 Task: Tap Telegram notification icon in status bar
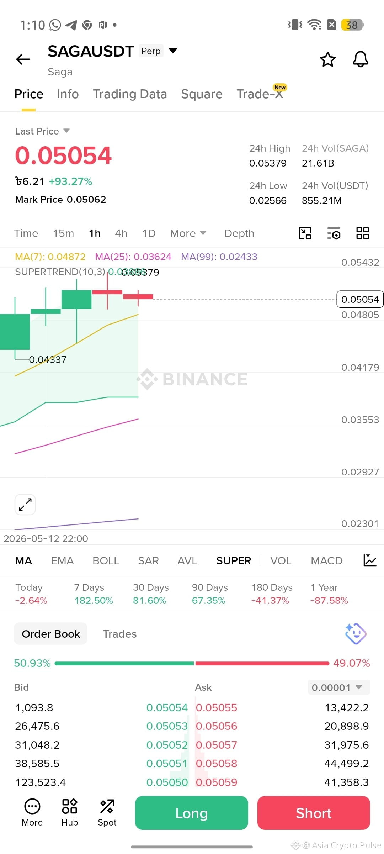click(x=71, y=25)
